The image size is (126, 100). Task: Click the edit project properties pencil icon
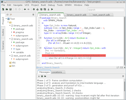pos(11,15)
